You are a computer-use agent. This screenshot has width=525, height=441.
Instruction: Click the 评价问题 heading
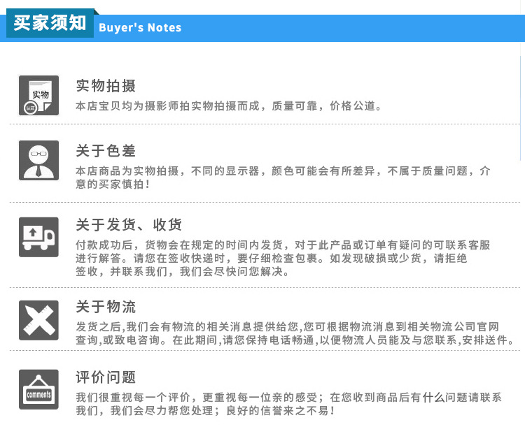point(106,377)
